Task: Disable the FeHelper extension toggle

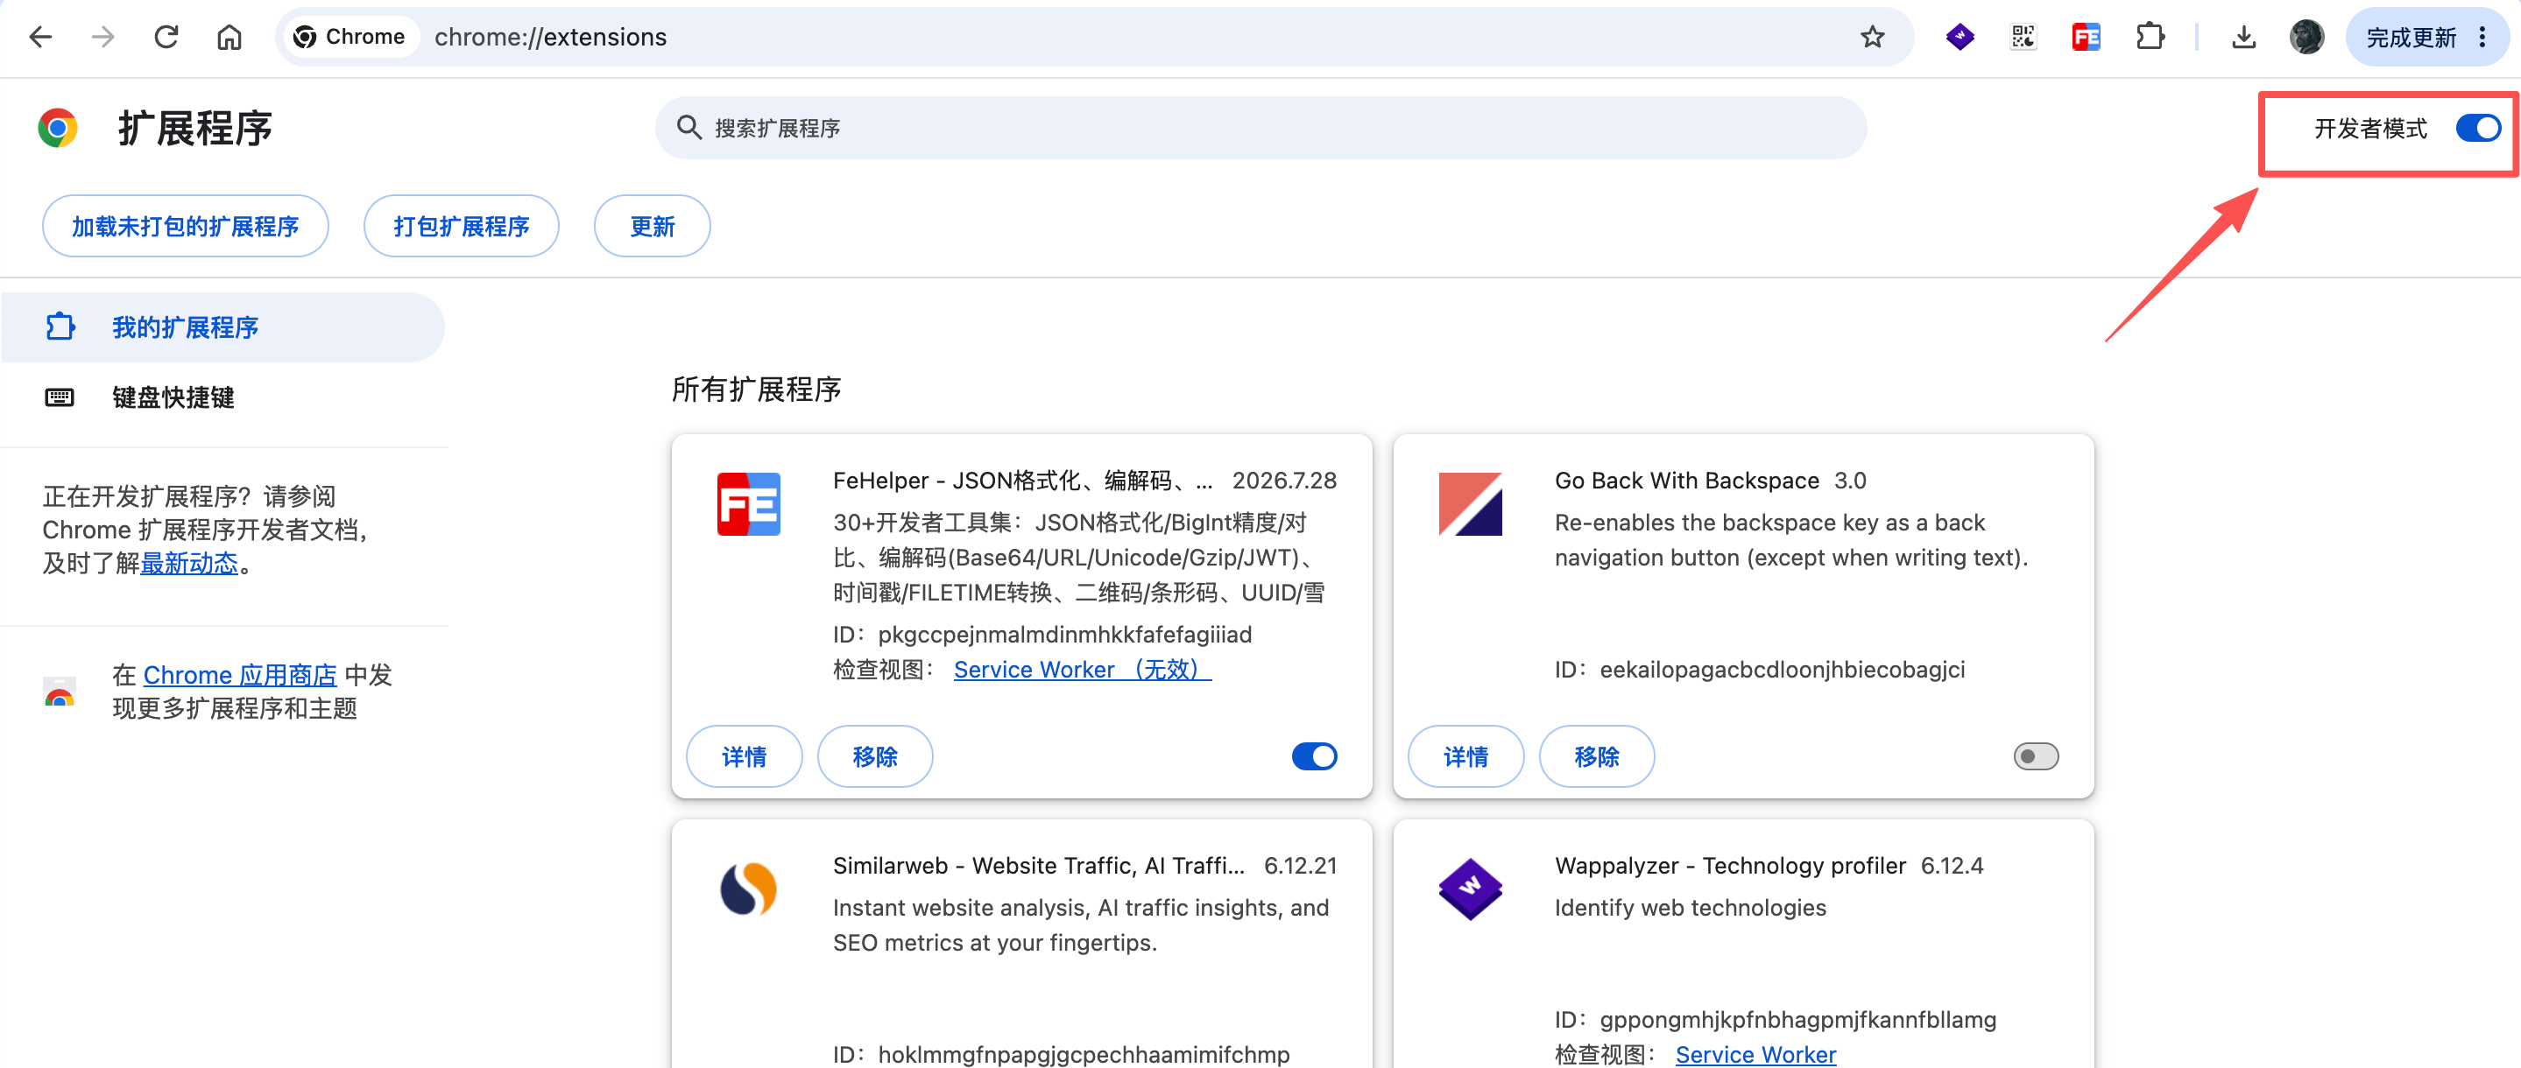Action: pyautogui.click(x=1314, y=756)
